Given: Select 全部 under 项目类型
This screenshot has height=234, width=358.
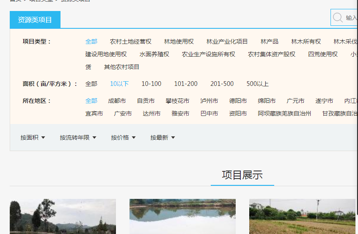Looking at the screenshot, I should (x=91, y=41).
